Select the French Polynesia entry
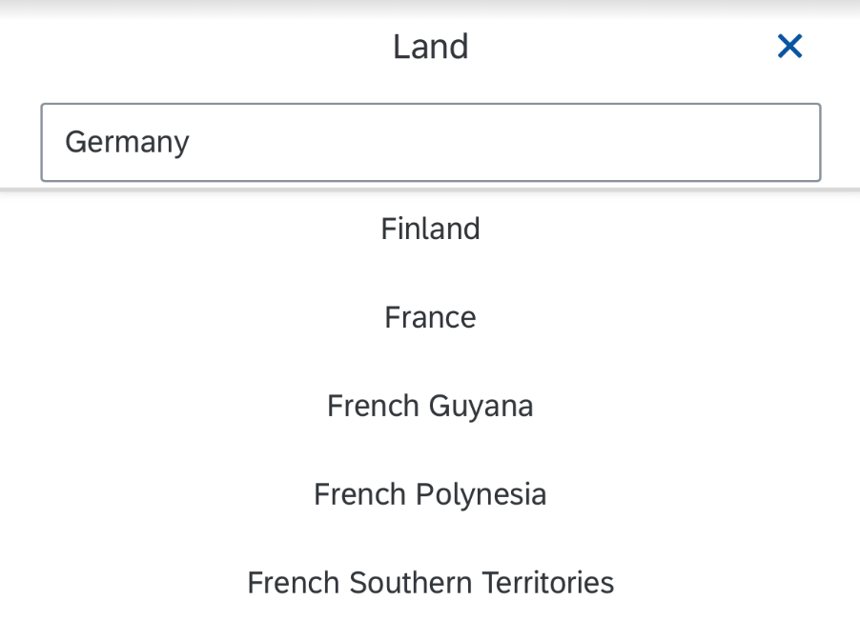Image resolution: width=860 pixels, height=620 pixels. [430, 494]
